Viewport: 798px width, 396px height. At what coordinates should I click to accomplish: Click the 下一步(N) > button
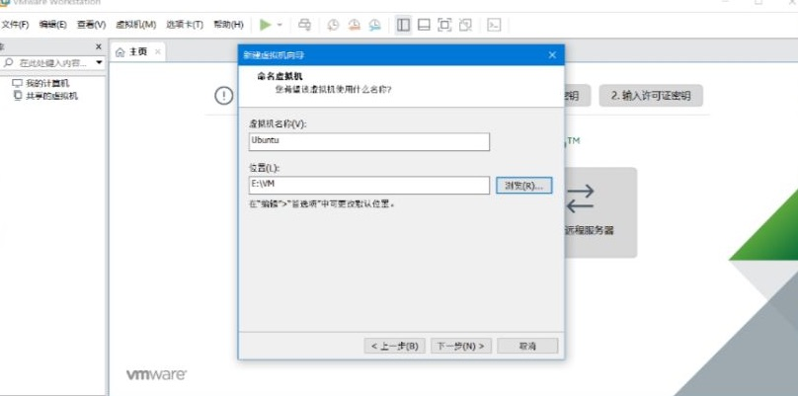click(461, 346)
